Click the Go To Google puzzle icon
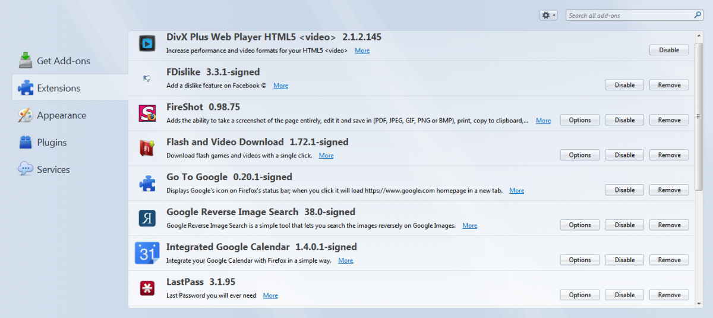This screenshot has width=713, height=318. tap(147, 183)
